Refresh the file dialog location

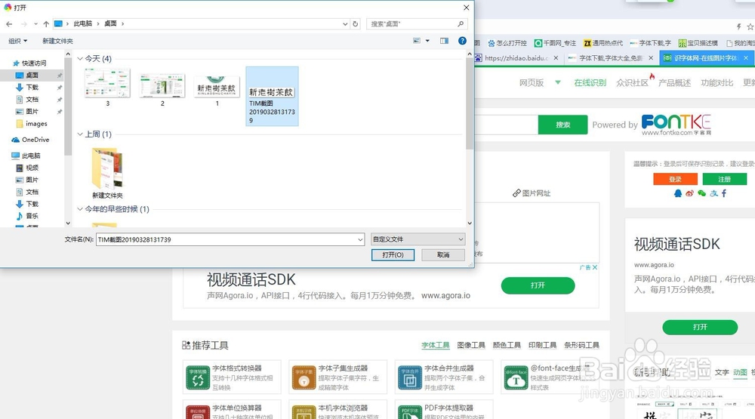tap(356, 23)
